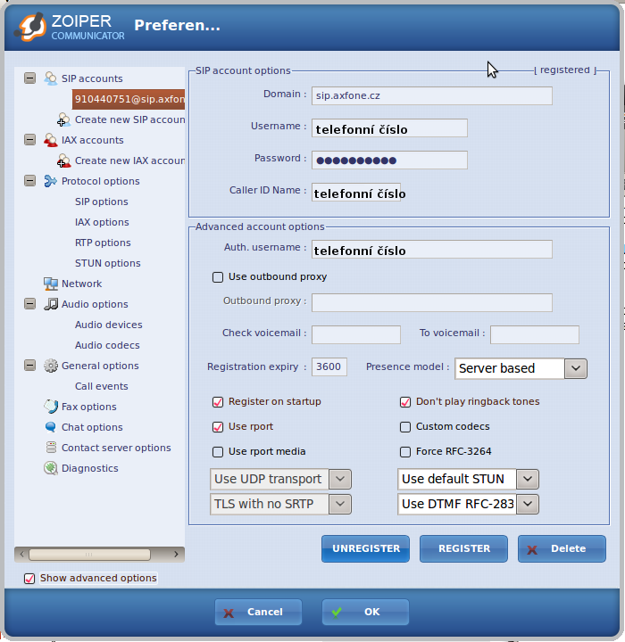The width and height of the screenshot is (625, 642).
Task: Uncheck Don't play ringback tones
Action: [405, 402]
